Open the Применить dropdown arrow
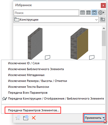This screenshot has width=108, height=125. click(104, 118)
